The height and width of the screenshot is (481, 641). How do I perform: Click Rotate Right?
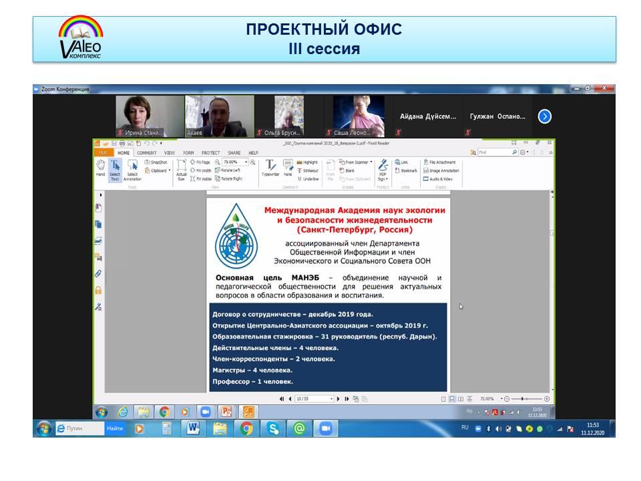click(x=228, y=179)
